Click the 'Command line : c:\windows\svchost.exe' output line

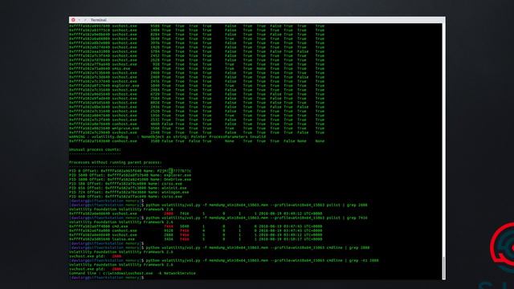click(x=133, y=273)
